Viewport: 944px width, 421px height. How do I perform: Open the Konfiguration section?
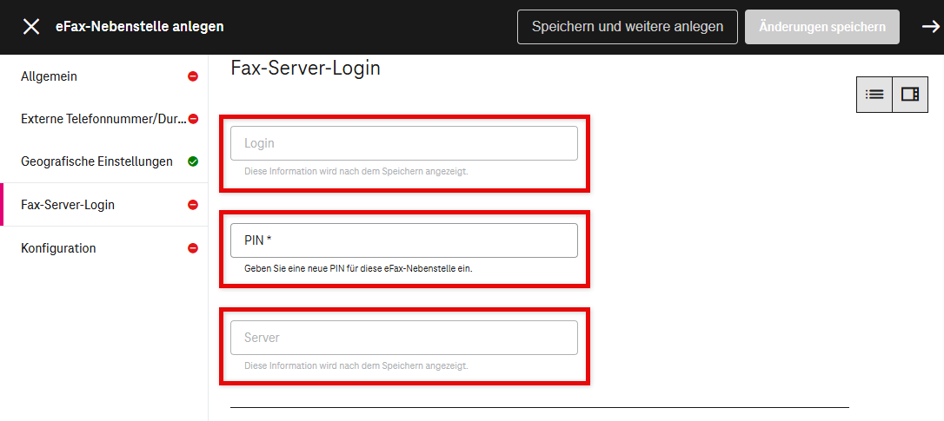(58, 248)
